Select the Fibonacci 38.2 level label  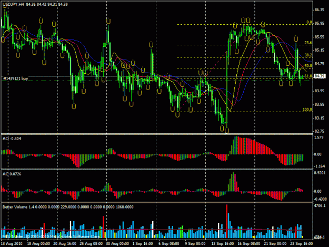[308, 55]
